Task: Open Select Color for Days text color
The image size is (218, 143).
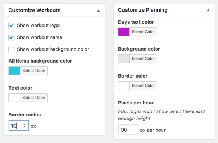Action: [143, 32]
